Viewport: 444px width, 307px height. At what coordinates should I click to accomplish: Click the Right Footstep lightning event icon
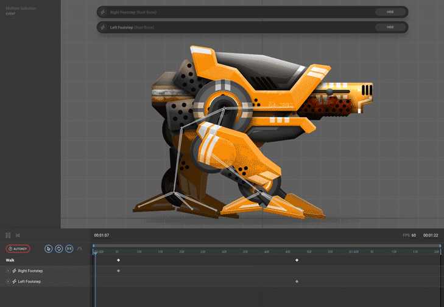[x=14, y=271]
